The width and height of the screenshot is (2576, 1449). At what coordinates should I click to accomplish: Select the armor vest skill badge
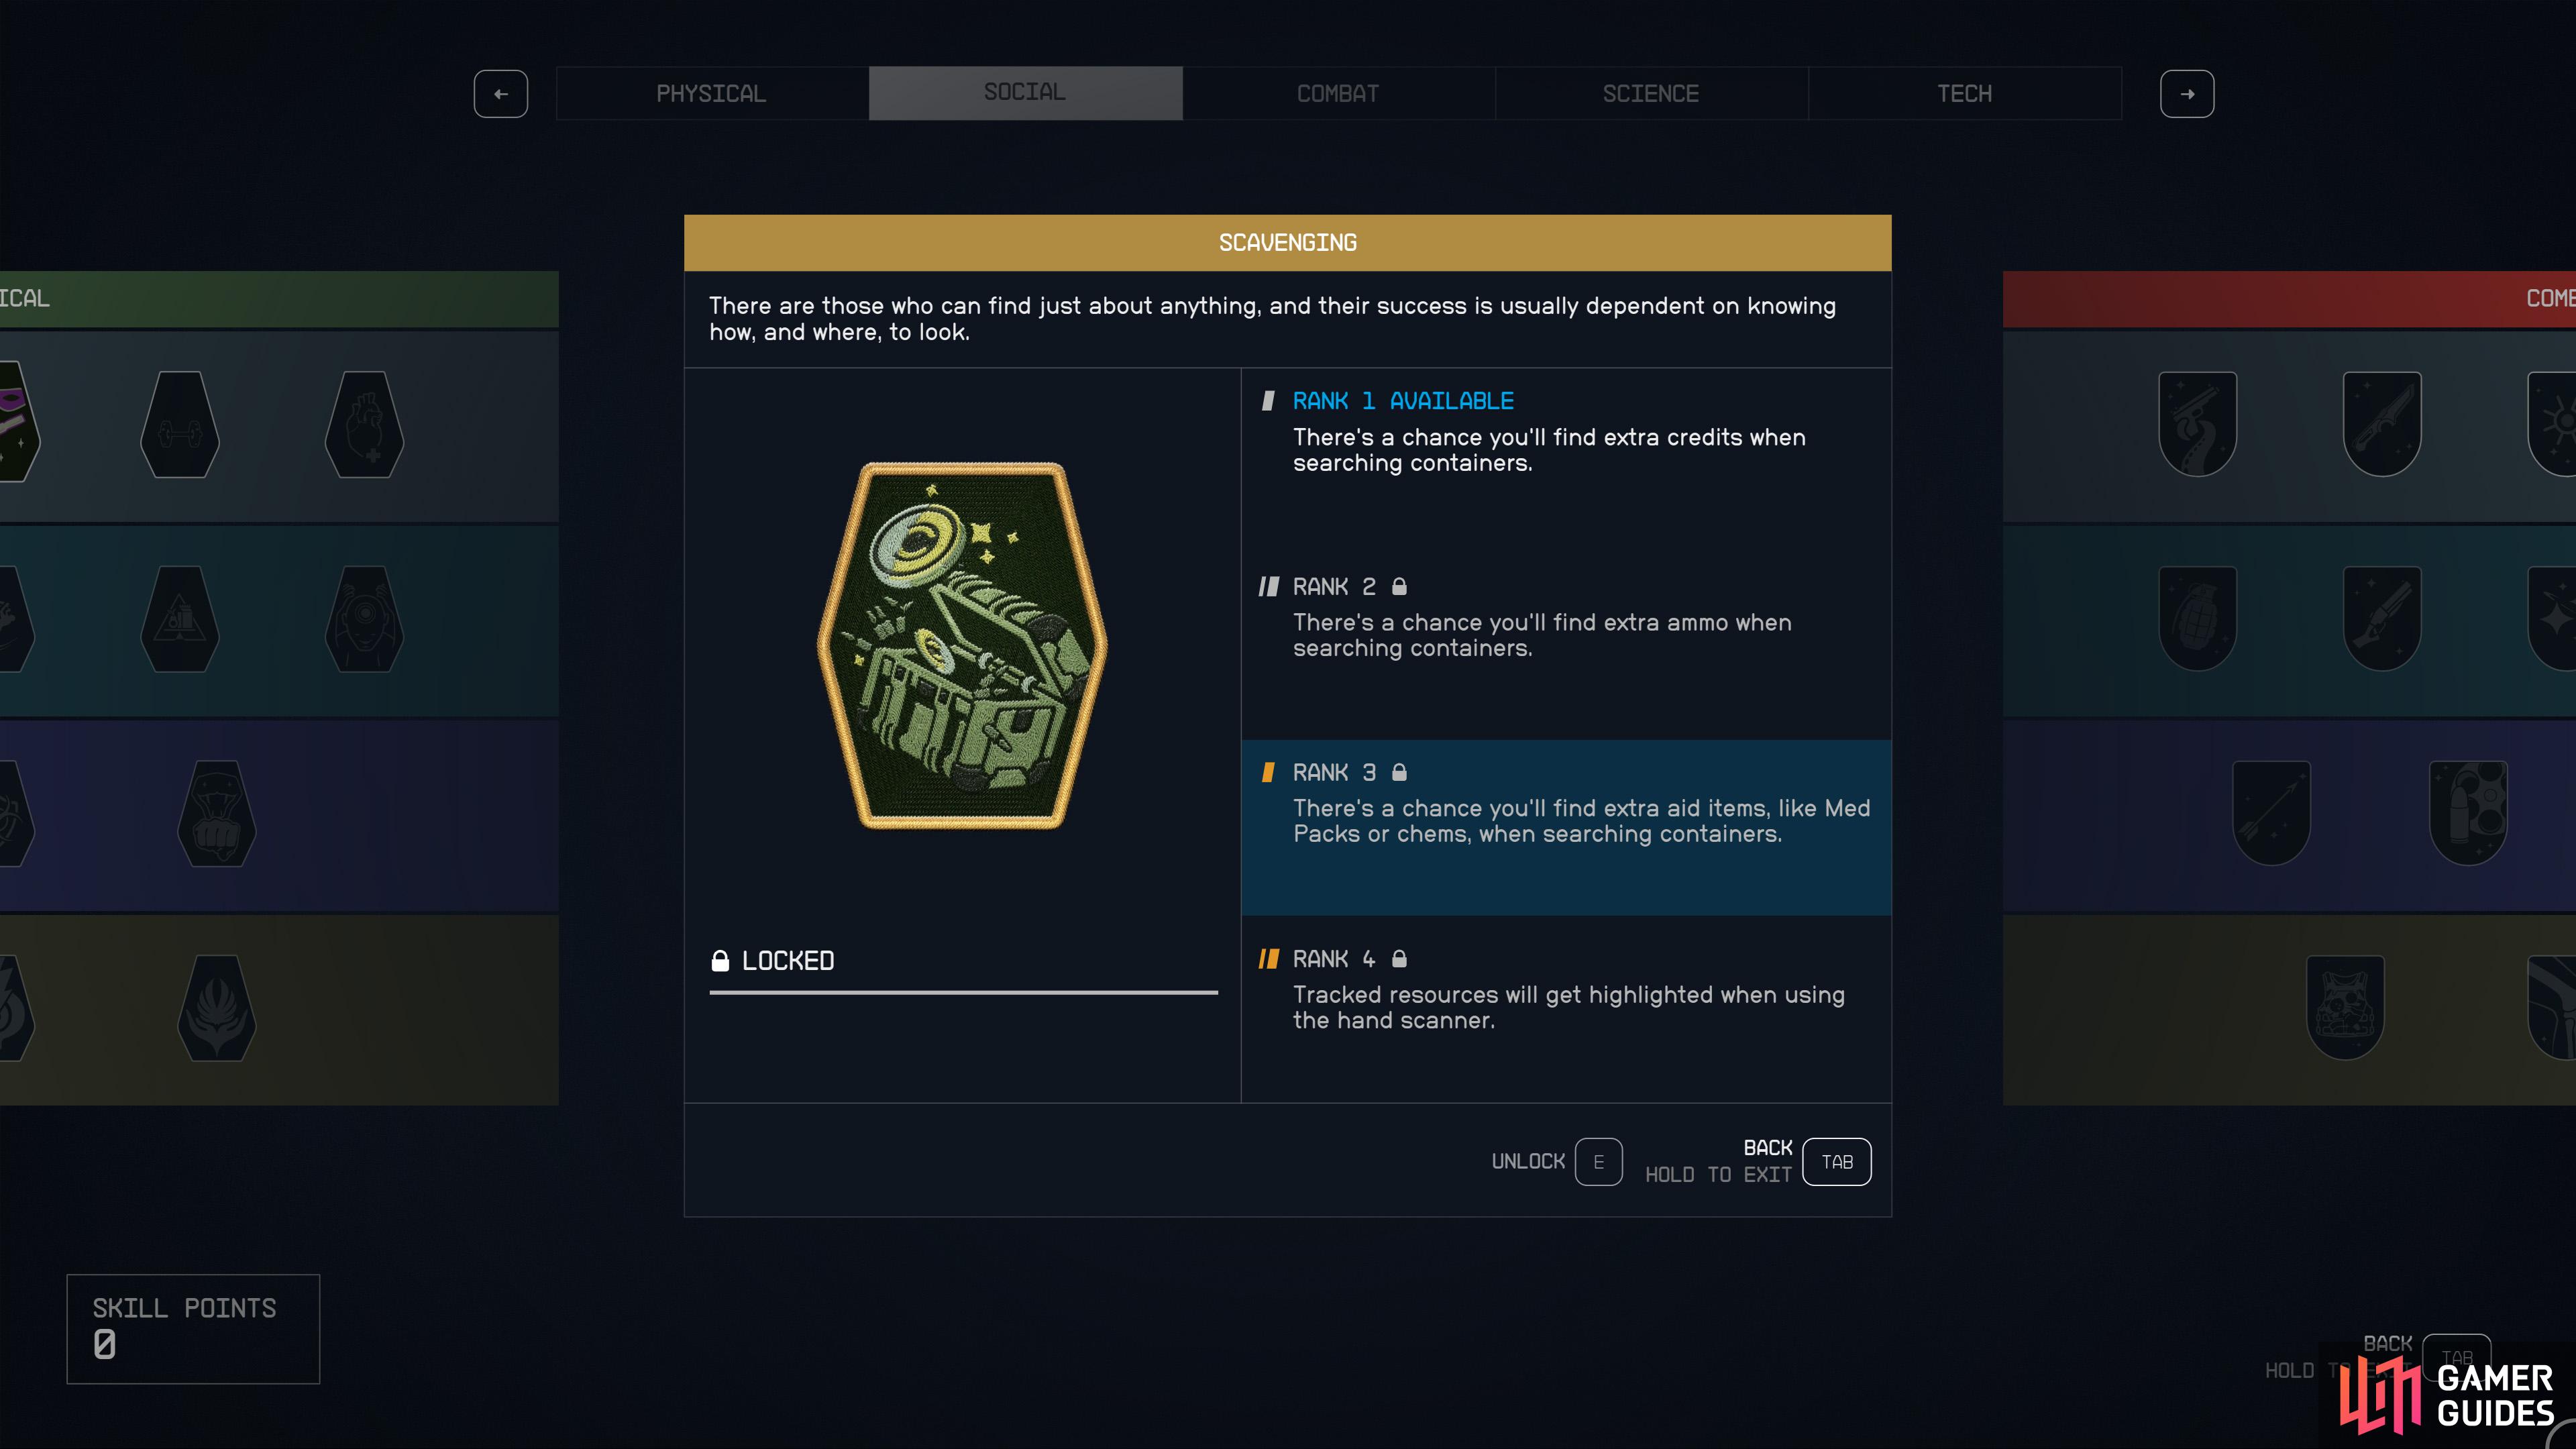pyautogui.click(x=2345, y=1007)
